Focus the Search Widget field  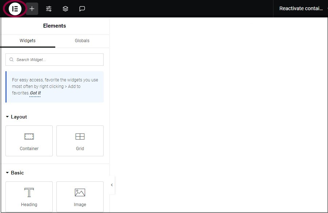pos(55,60)
